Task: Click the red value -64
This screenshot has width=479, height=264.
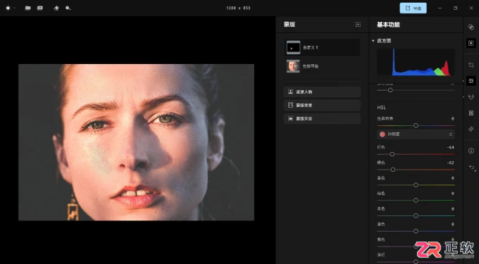Action: coord(450,147)
